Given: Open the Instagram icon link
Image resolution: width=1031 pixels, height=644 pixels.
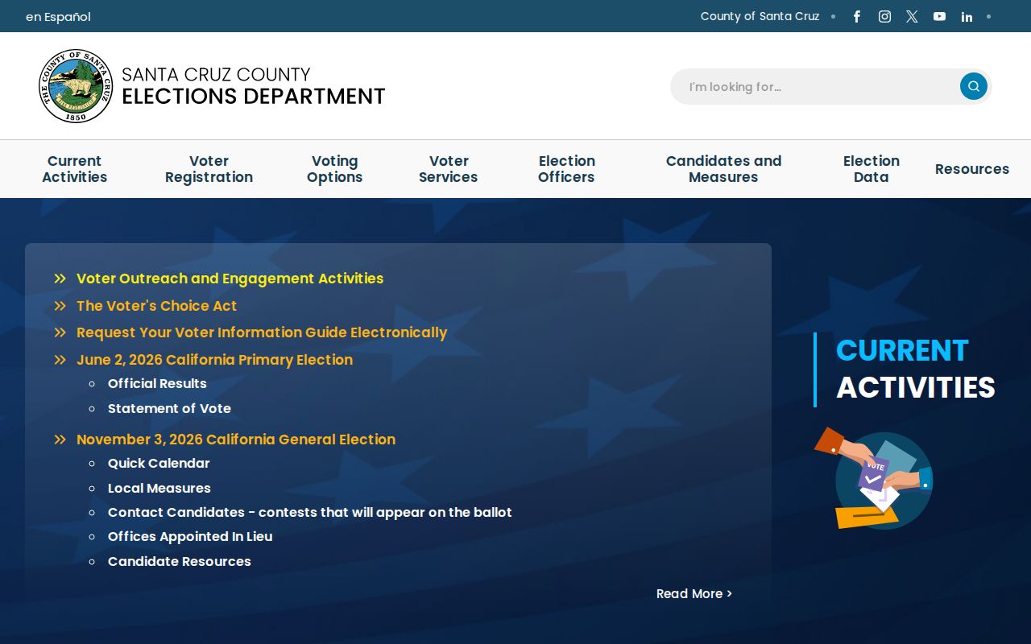Looking at the screenshot, I should tap(884, 16).
